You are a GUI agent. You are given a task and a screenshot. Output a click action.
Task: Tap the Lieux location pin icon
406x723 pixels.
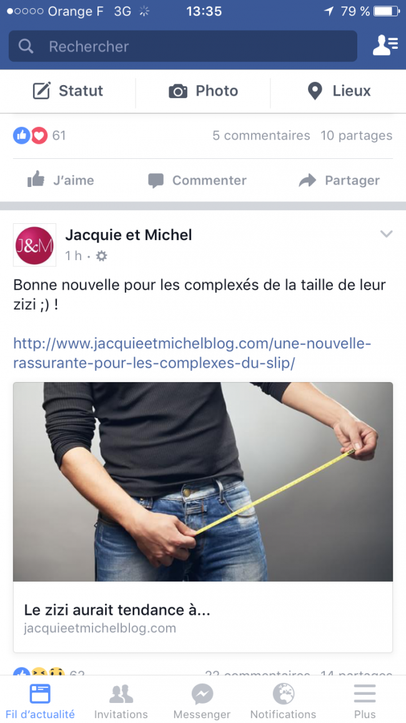click(x=315, y=91)
